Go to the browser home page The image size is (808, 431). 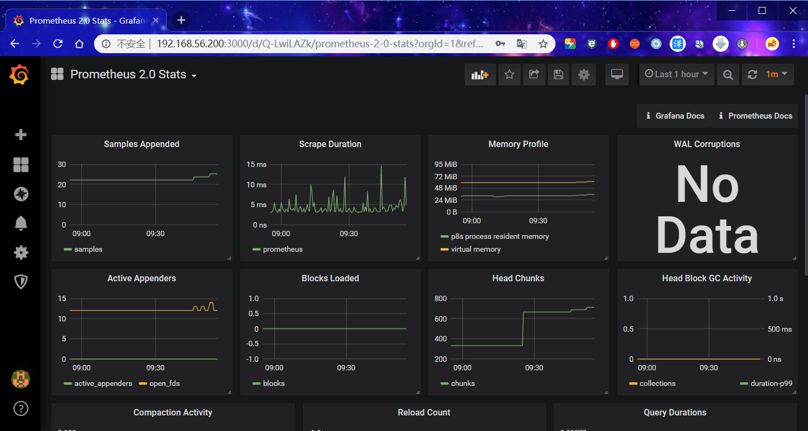click(79, 44)
